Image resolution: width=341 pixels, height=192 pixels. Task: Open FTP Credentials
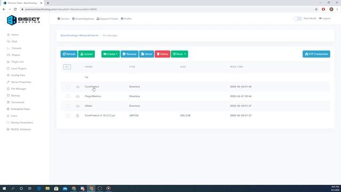(x=316, y=54)
